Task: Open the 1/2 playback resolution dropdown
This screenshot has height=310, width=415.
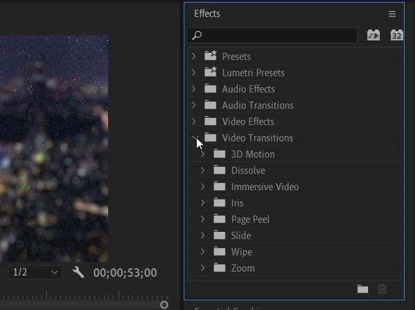Action: pyautogui.click(x=36, y=272)
